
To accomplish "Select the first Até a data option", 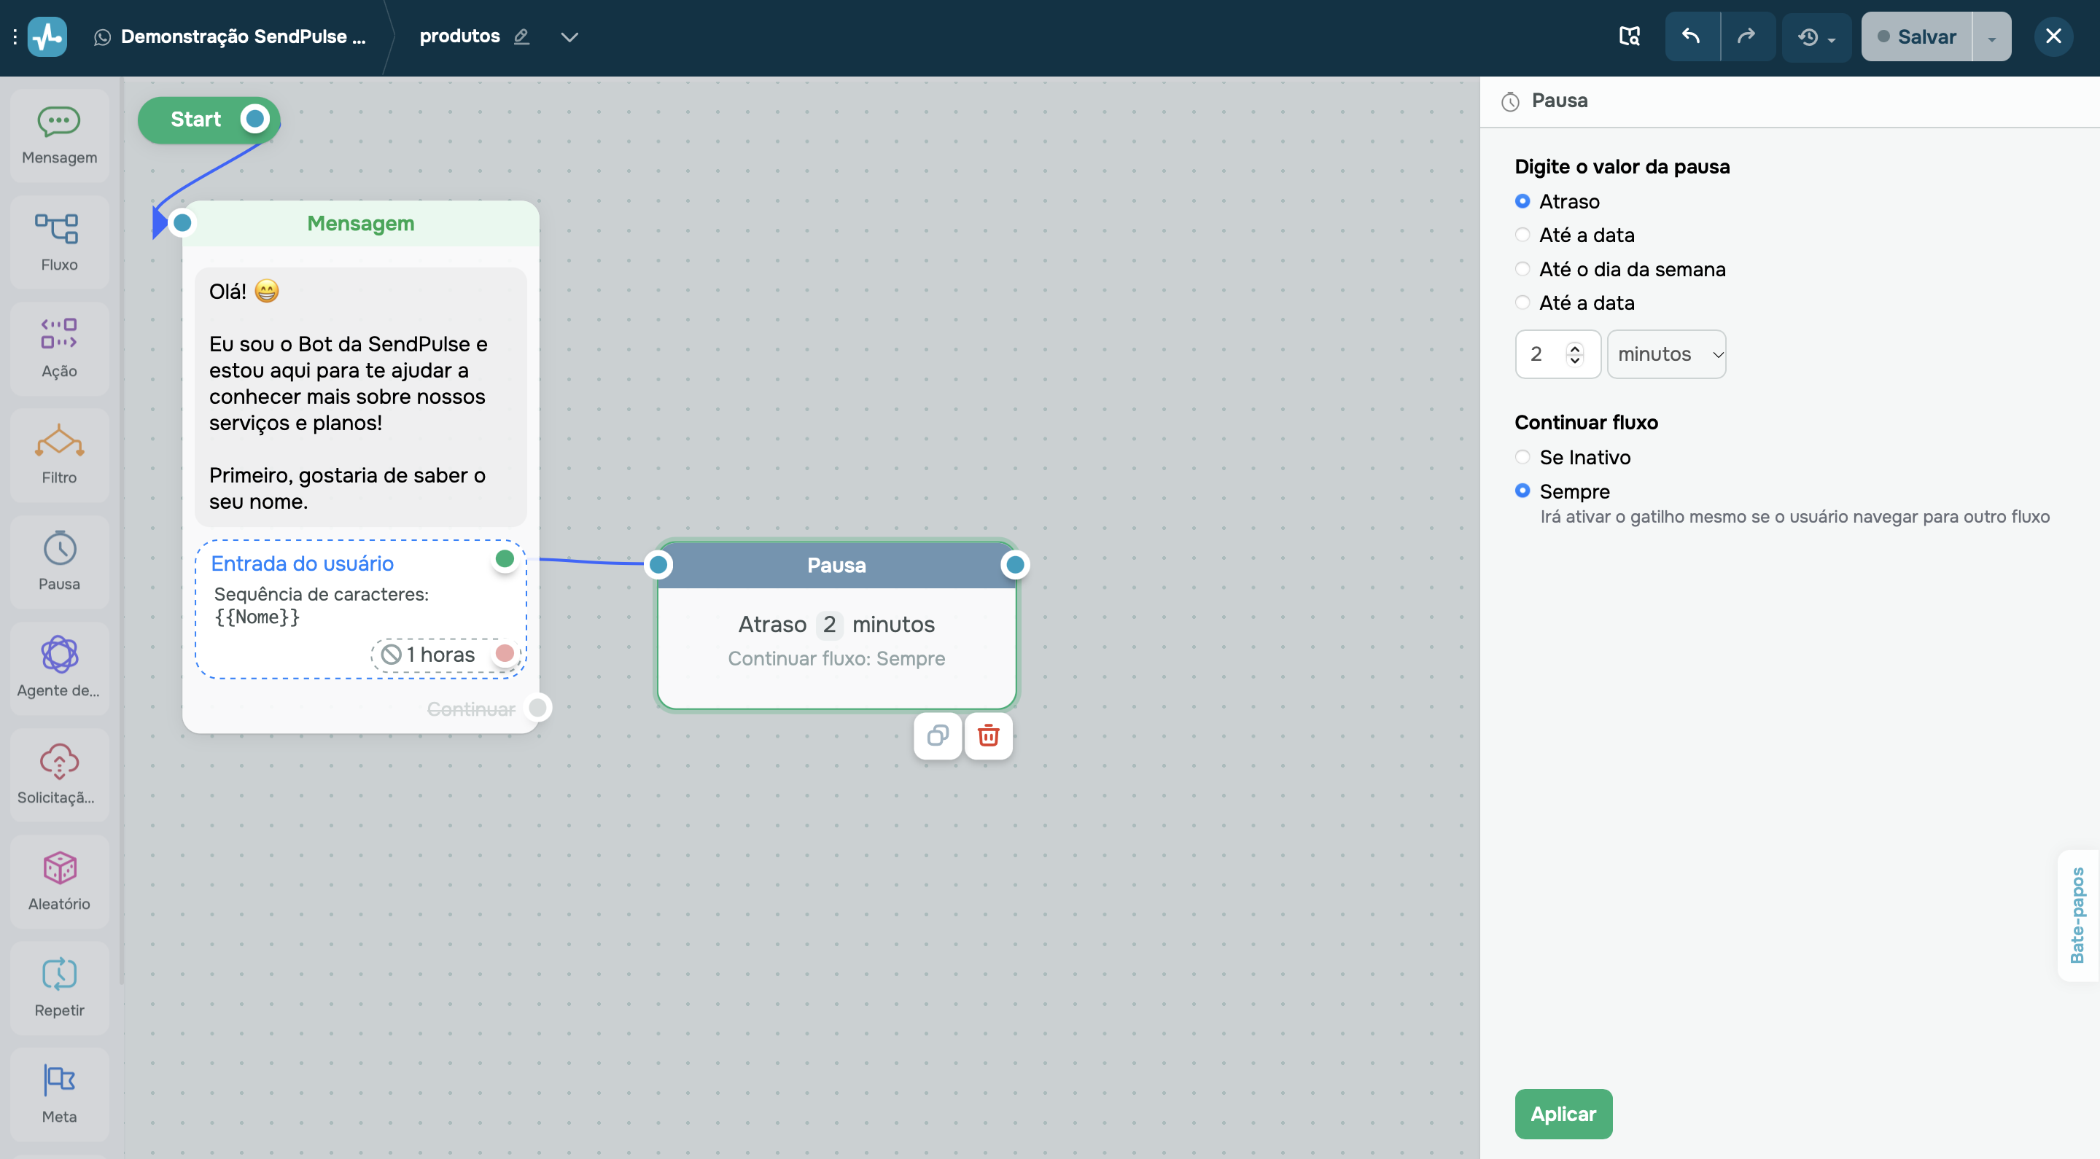I will 1522,235.
